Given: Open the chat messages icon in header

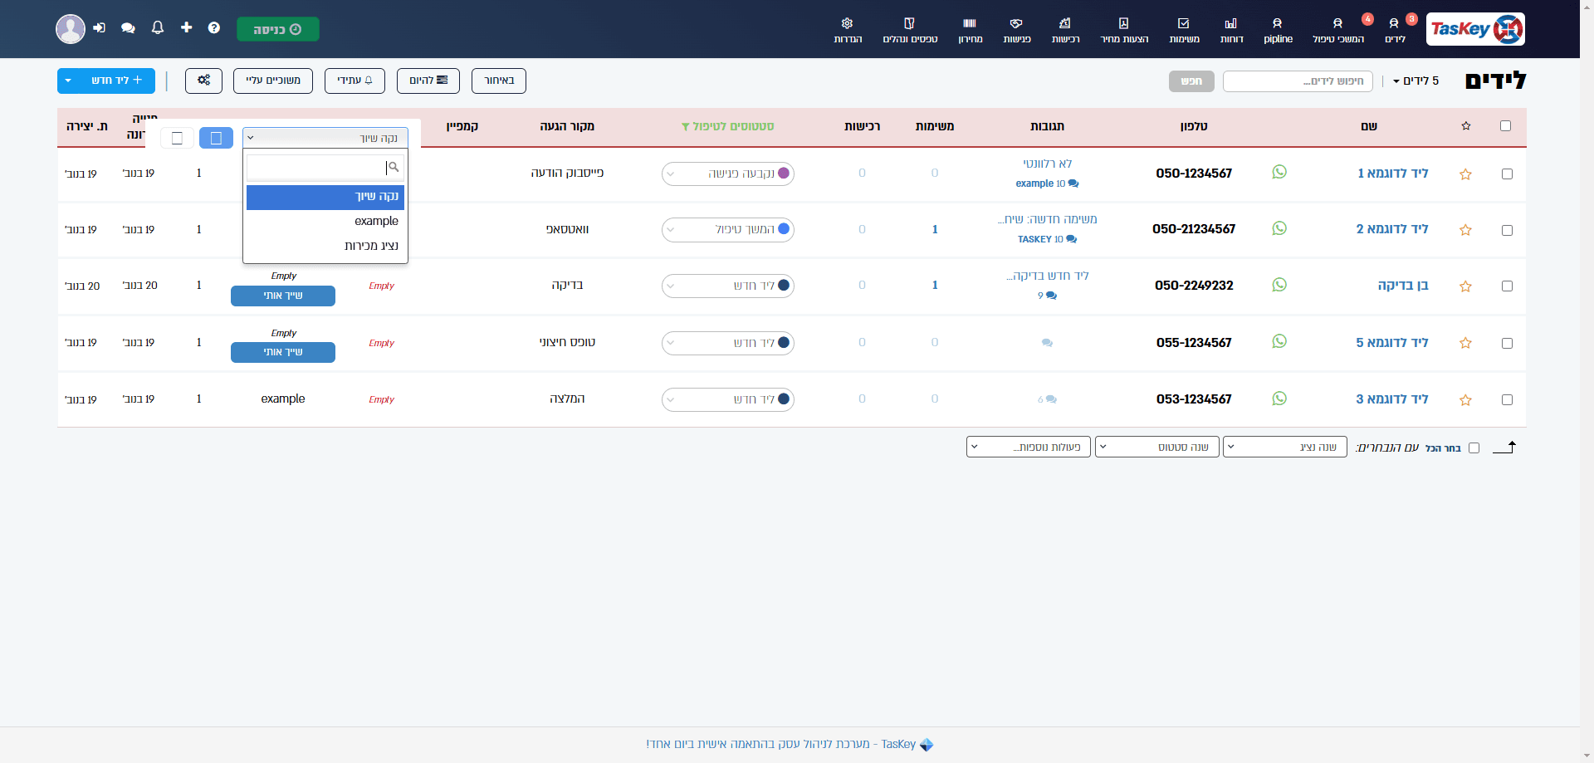Looking at the screenshot, I should 128,28.
